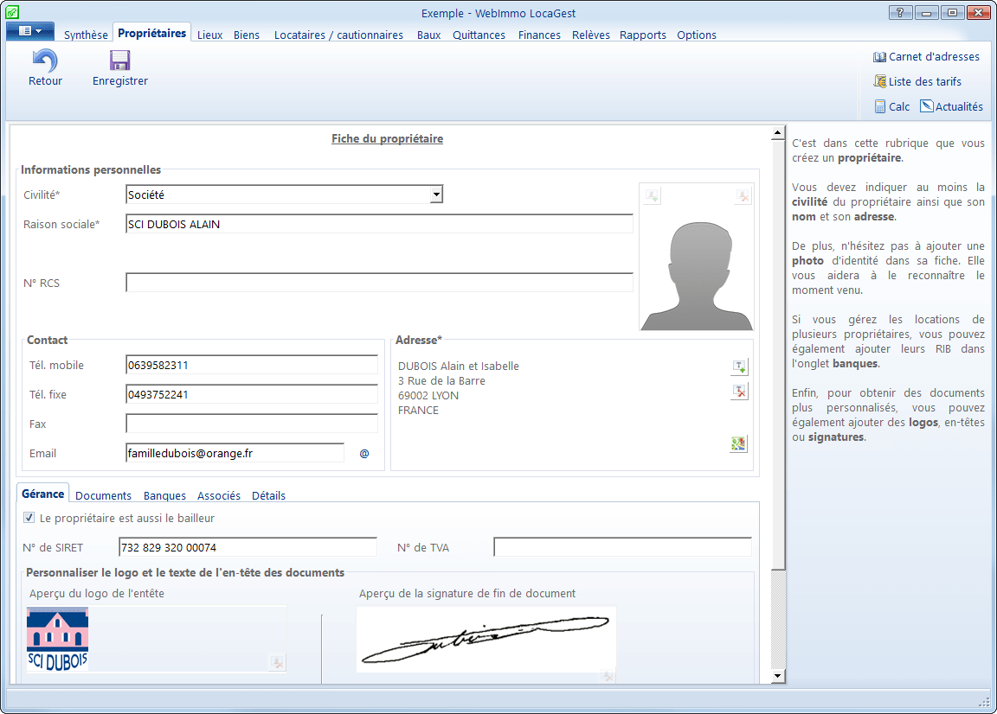Open the Locataires / cautionnaires tab

click(338, 35)
